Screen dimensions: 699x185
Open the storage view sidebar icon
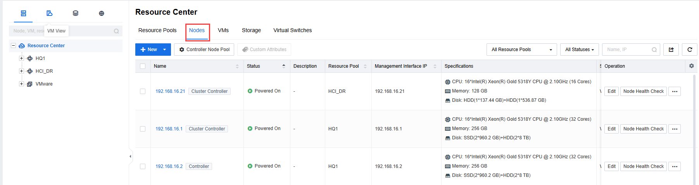tap(76, 13)
